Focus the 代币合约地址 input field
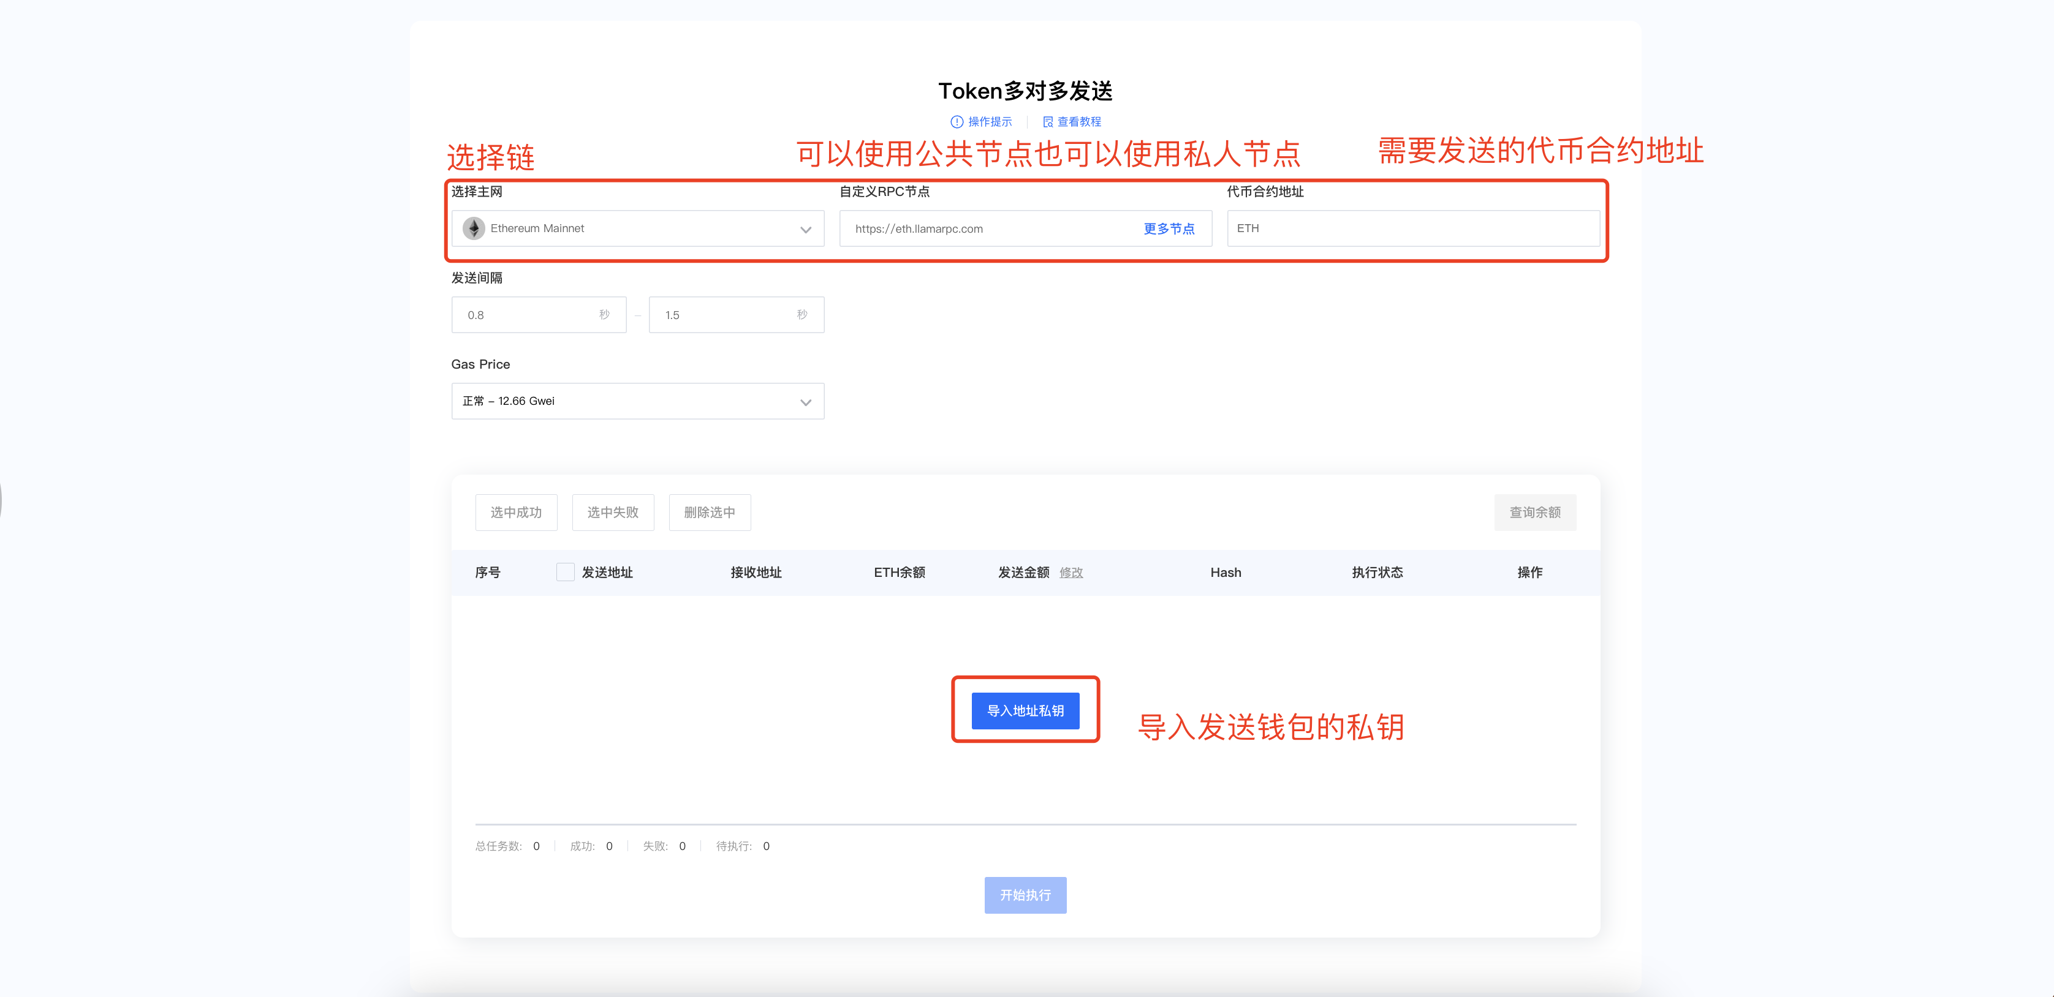Screen dimensions: 2054x997 click(1413, 228)
